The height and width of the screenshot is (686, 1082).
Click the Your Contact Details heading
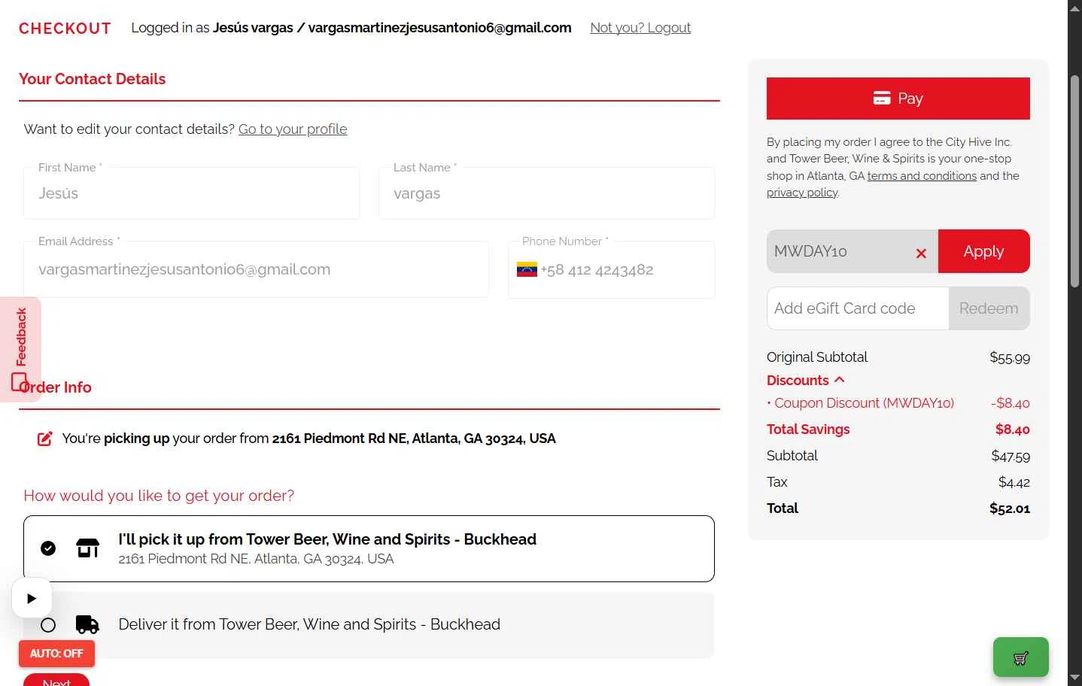(92, 79)
